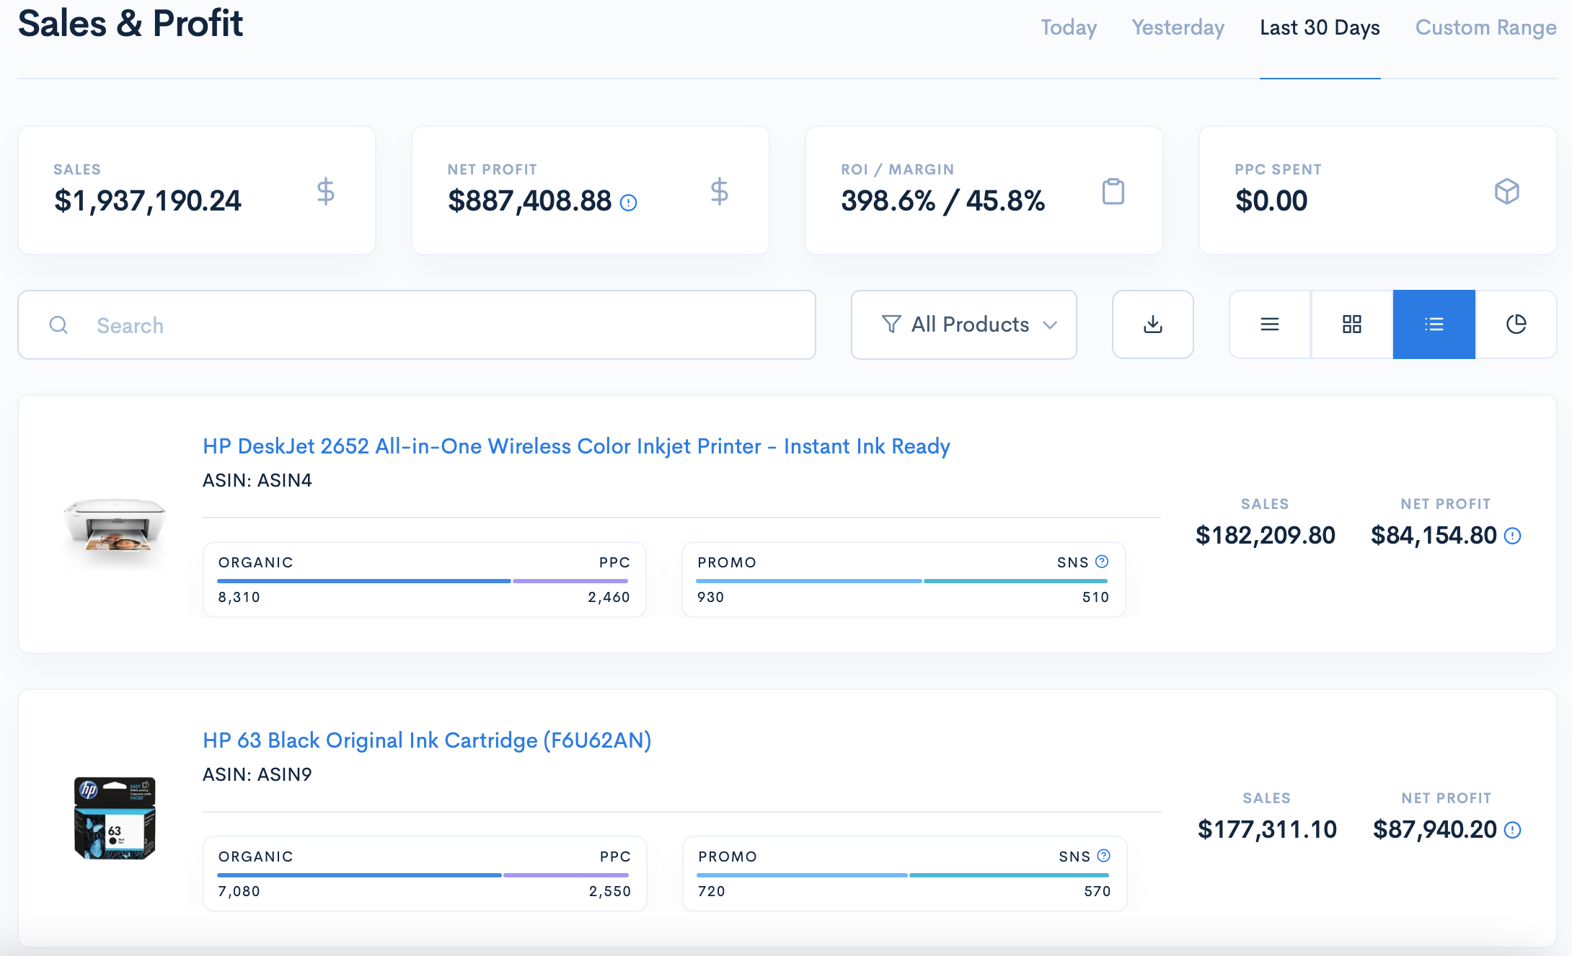Switch to the Today tab

[1068, 28]
